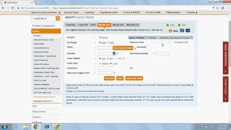Viewport: 231px width, 130px height.
Task: Open Allocate Funds link beside limit
Action: tap(181, 42)
